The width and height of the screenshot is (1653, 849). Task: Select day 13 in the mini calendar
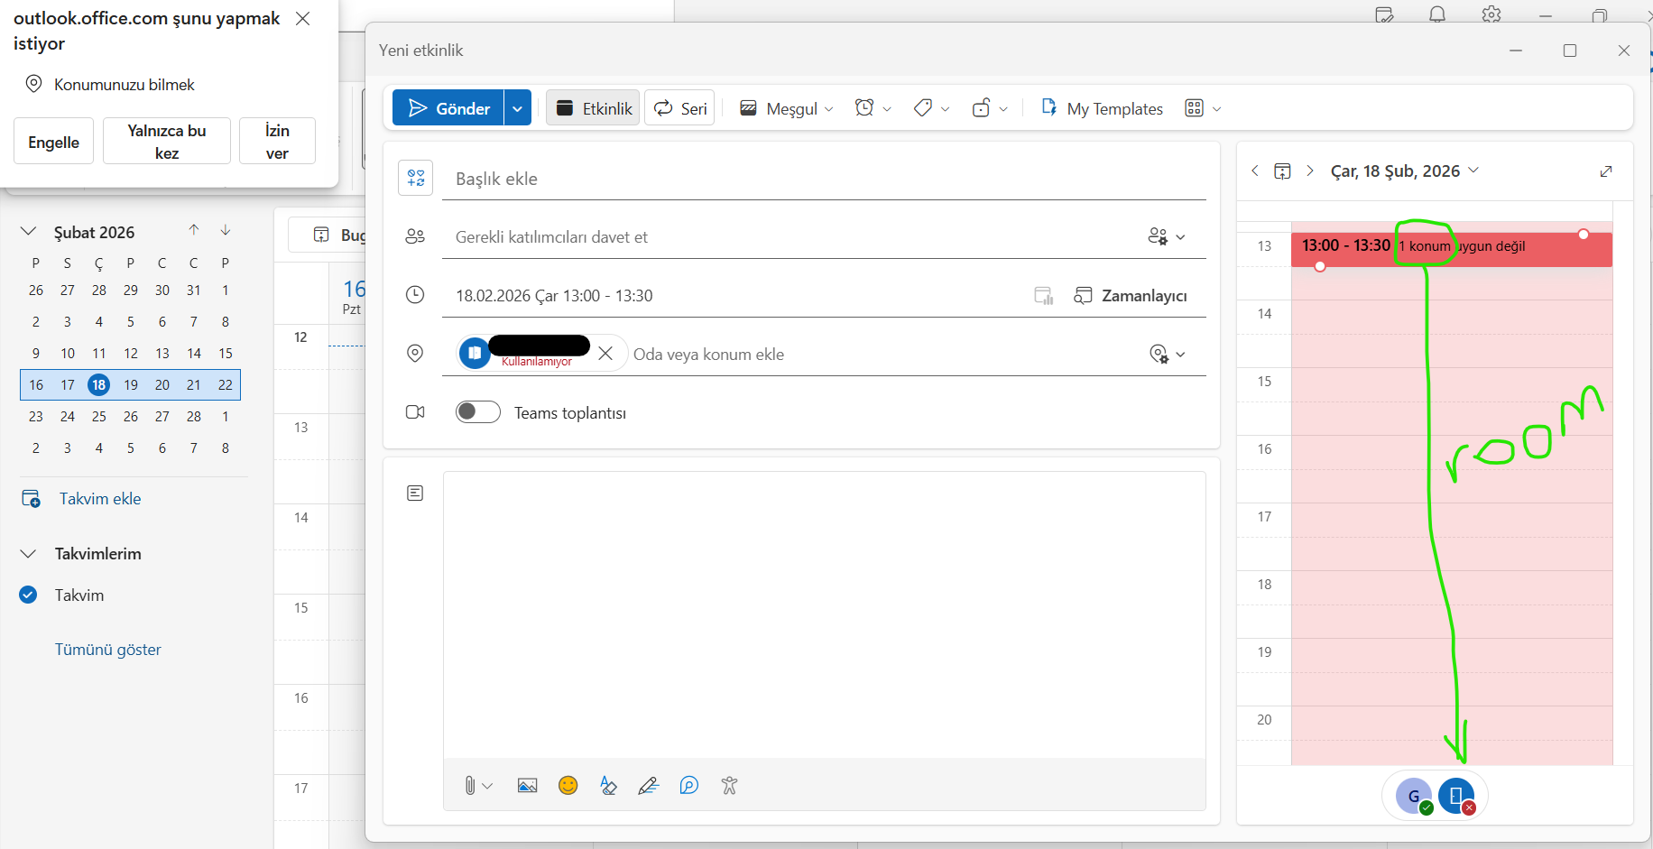(162, 353)
